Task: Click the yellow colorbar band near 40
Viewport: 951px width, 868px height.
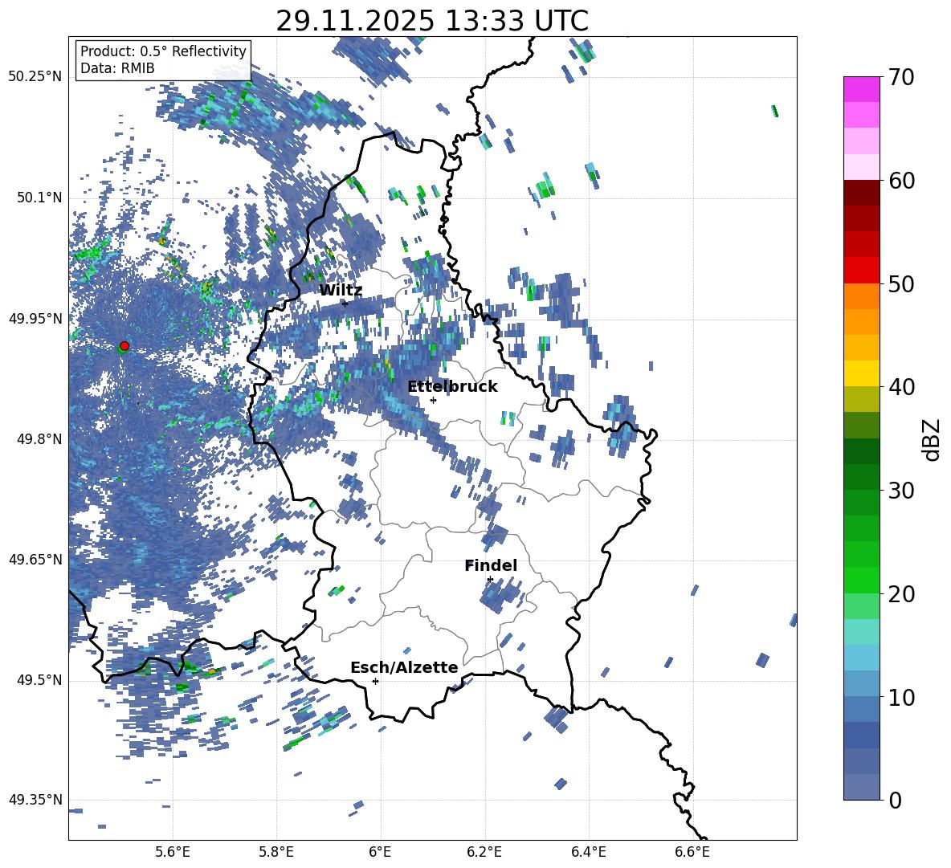Action: click(861, 373)
